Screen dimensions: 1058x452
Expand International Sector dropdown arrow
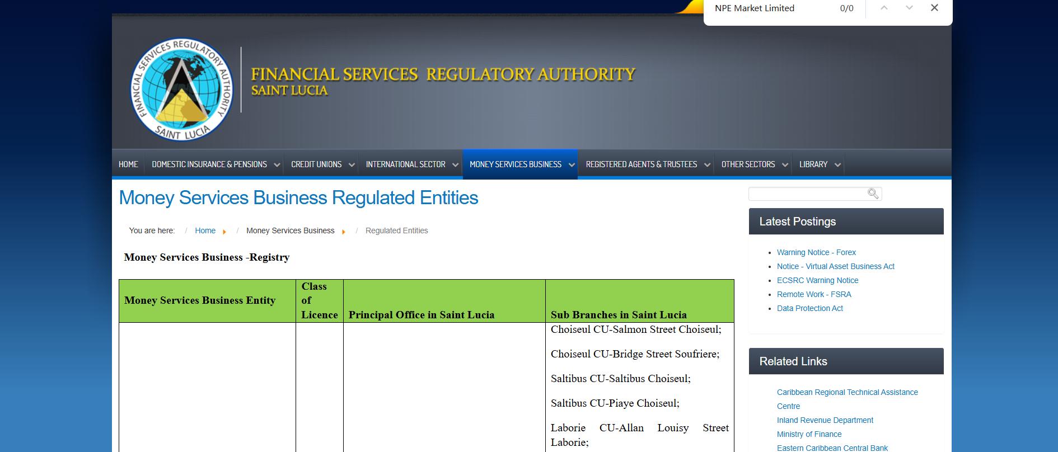coord(455,165)
